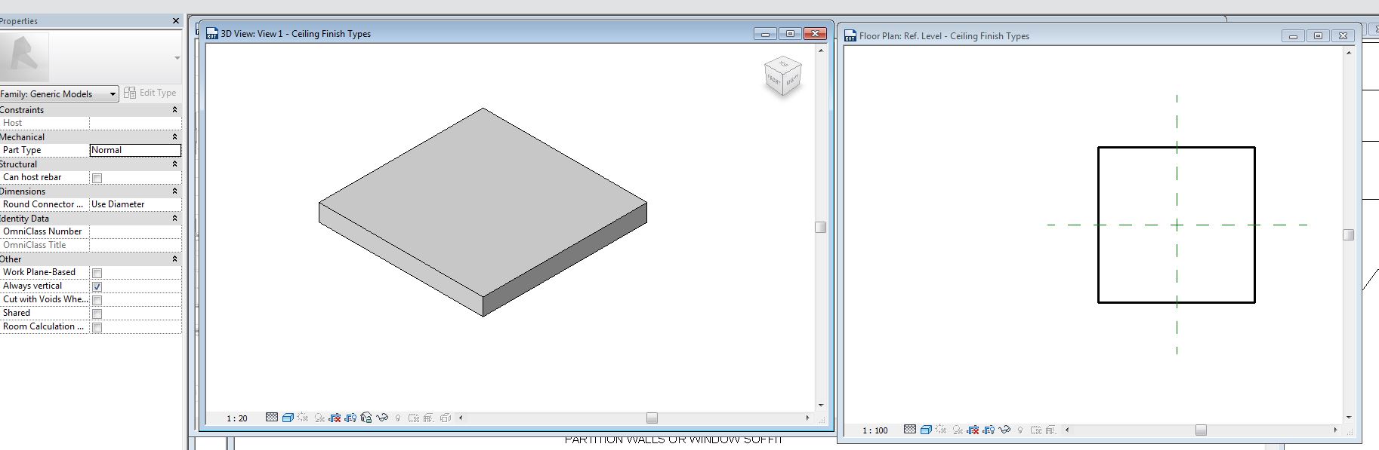Collapse the Dimensions section
This screenshot has height=450, width=1379.
175,191
